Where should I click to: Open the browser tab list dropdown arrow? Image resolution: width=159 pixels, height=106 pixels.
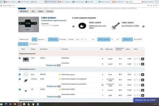[156, 2]
